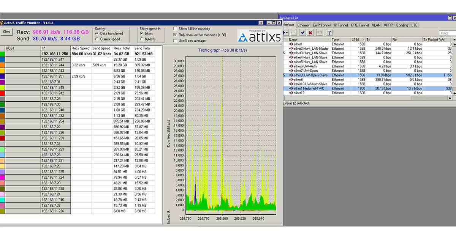
Task: Click the ether3-Hunt_LAN-Slave interface icon
Action: tap(291, 53)
